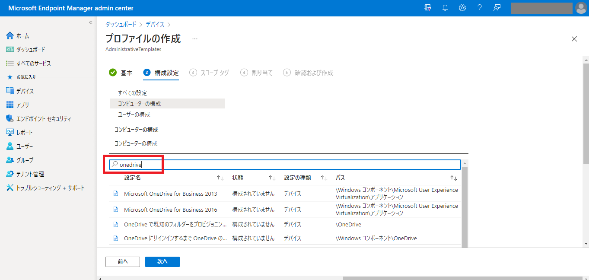Image resolution: width=589 pixels, height=280 pixels.
Task: Open the ellipsis menu beside プロファイルの作成
Action: click(x=195, y=38)
